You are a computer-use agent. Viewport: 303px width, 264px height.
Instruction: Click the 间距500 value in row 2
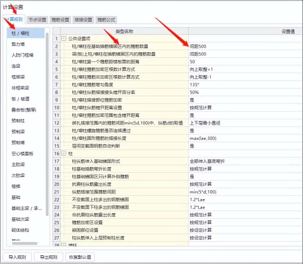pyautogui.click(x=197, y=46)
